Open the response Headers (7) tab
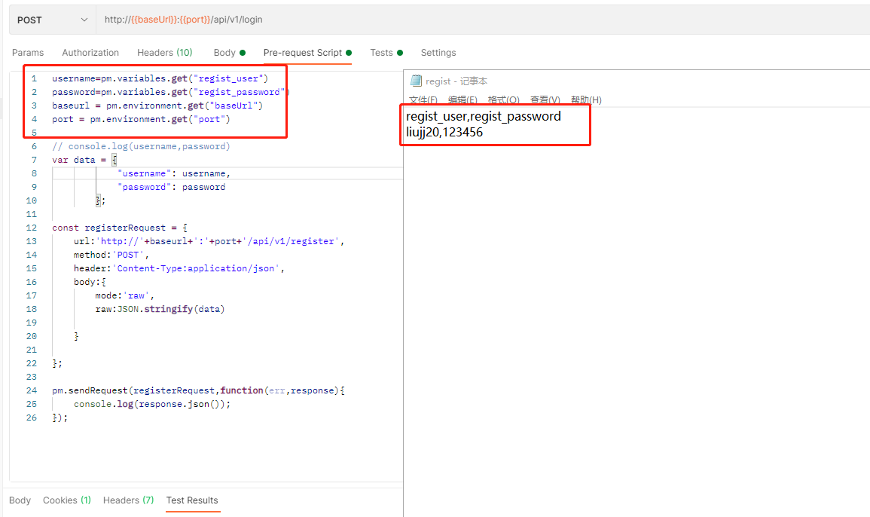The image size is (870, 517). pos(128,500)
